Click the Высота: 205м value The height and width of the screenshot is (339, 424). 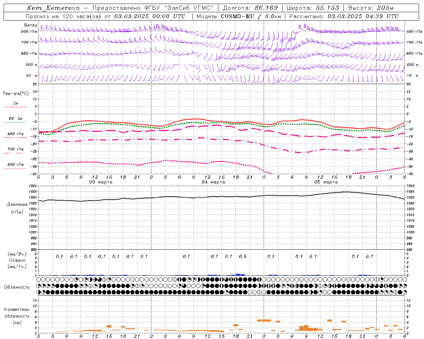(371, 8)
